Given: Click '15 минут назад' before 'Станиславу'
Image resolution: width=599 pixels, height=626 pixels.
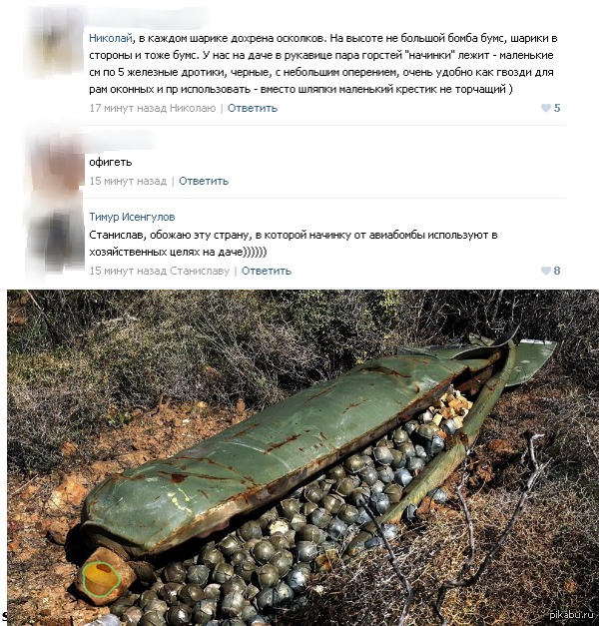Looking at the screenshot, I should [128, 271].
